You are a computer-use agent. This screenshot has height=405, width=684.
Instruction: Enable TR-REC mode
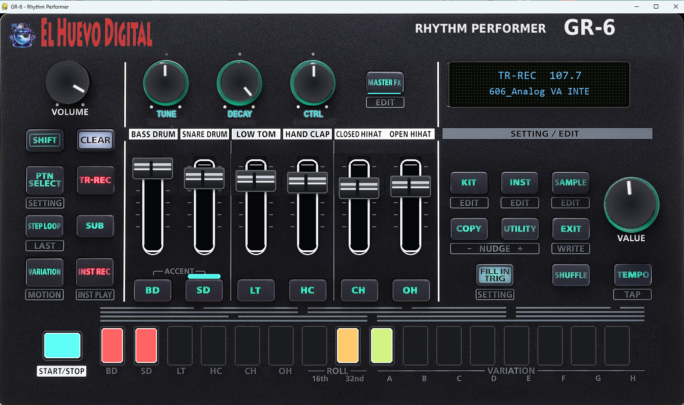(95, 180)
